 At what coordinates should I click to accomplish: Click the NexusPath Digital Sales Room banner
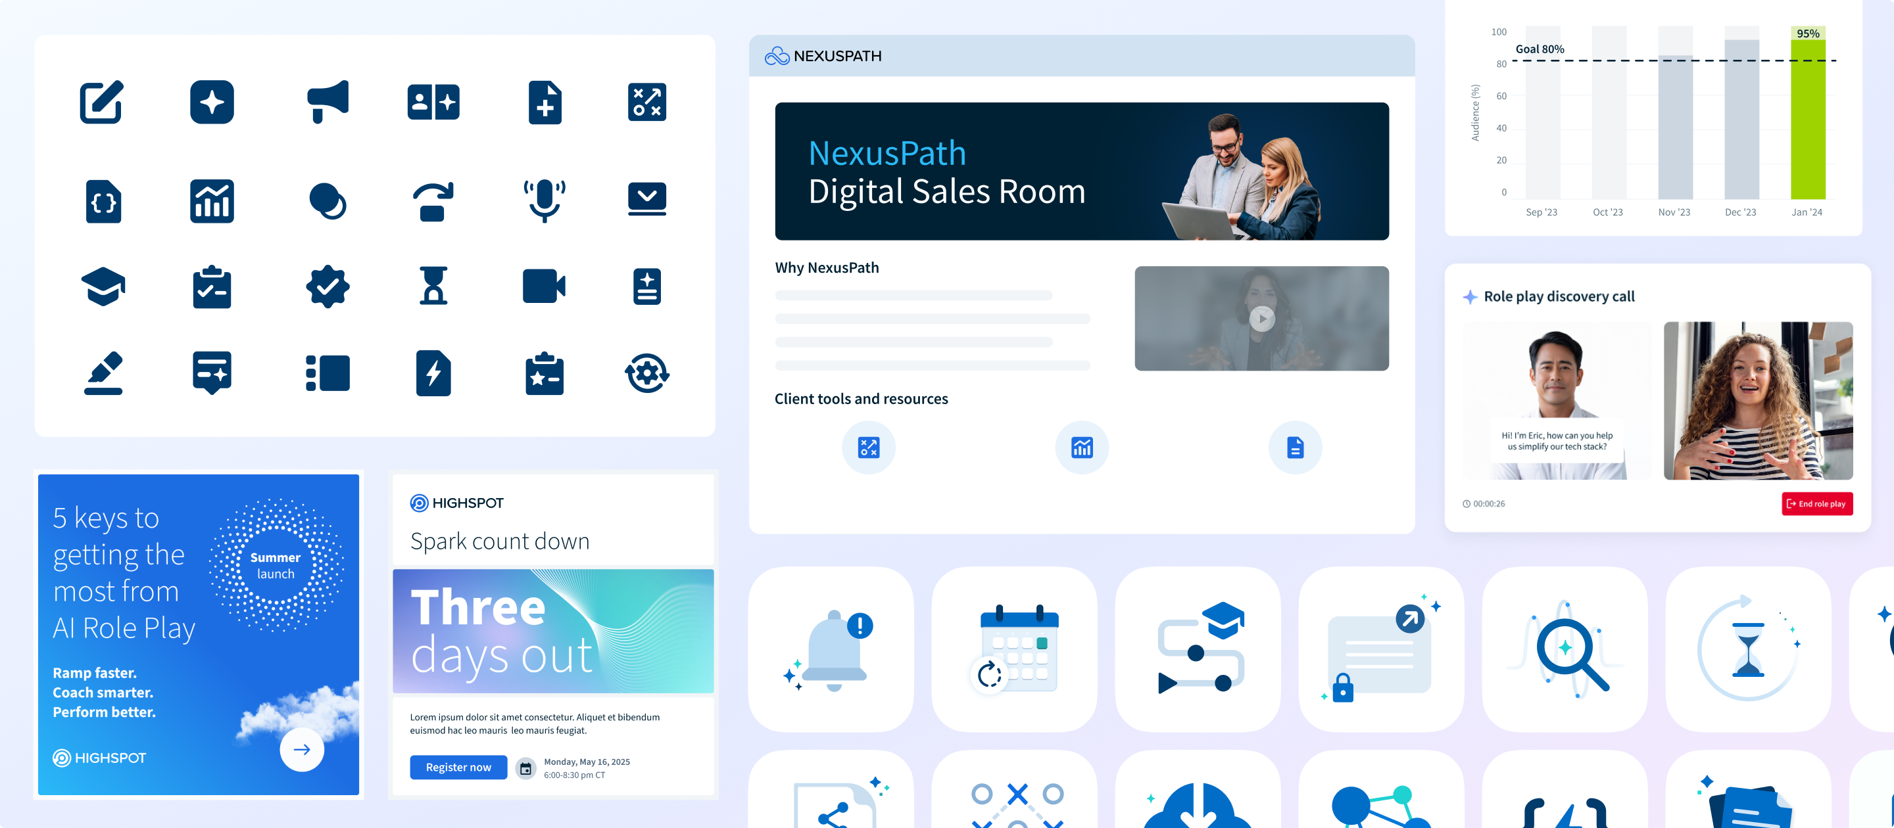click(1082, 171)
